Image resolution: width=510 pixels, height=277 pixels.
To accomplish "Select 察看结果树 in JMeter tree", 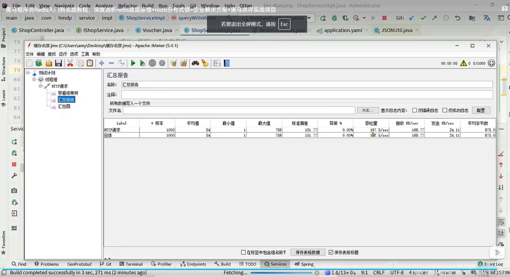I will click(68, 93).
